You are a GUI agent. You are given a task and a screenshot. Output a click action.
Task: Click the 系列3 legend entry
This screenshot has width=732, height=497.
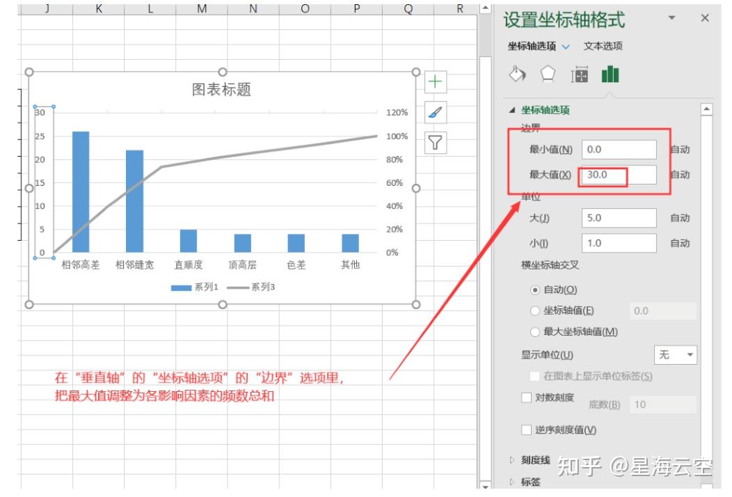(251, 287)
